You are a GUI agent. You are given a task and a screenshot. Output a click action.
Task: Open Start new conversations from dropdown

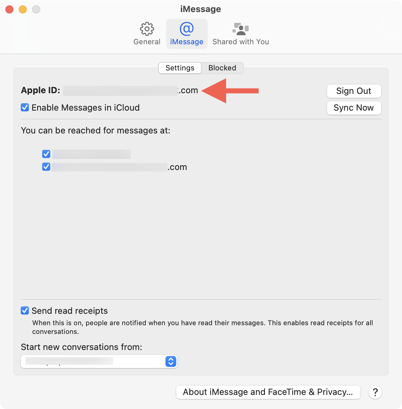point(99,361)
